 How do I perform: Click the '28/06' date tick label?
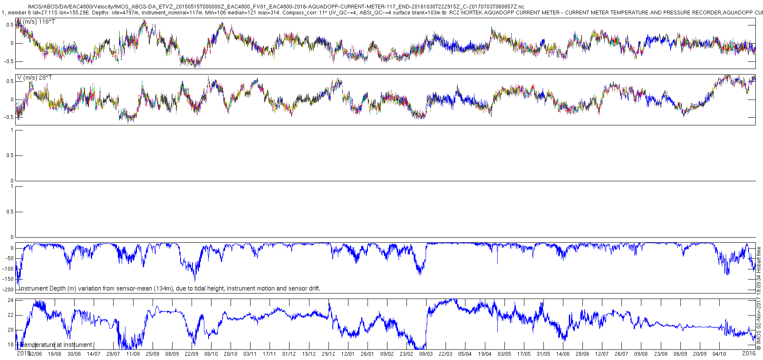tap(582, 354)
